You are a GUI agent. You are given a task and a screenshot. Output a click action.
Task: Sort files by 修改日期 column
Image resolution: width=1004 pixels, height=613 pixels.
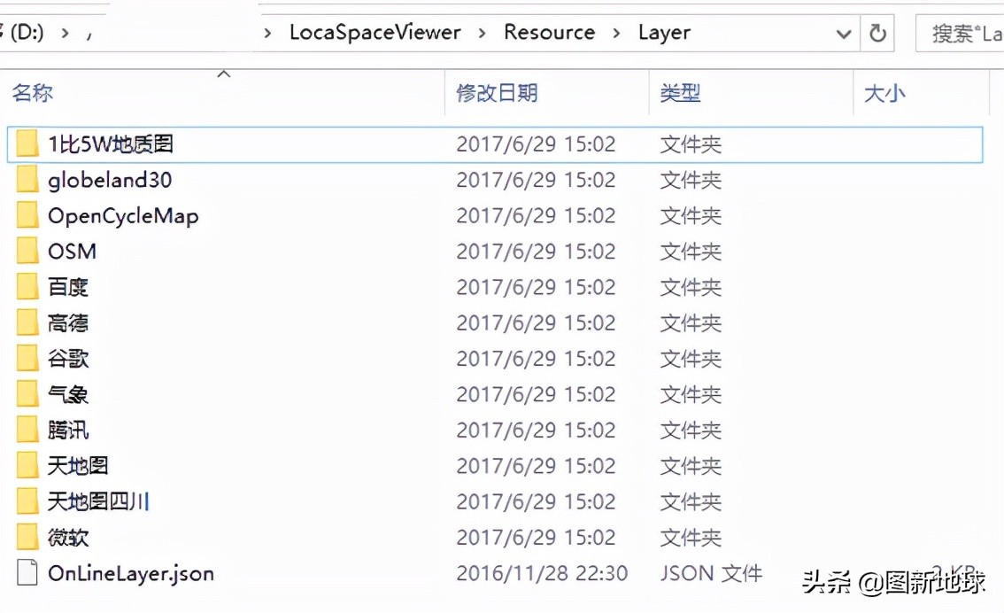pos(497,94)
